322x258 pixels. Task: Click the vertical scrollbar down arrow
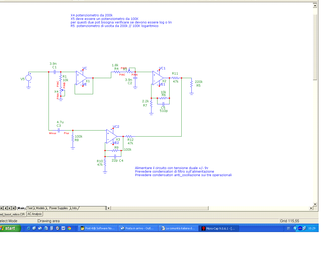tap(315, 204)
